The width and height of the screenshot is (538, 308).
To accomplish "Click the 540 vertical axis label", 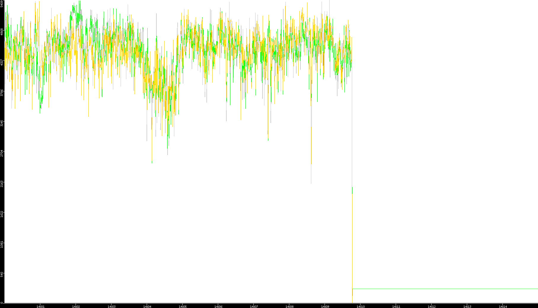I will click(2, 275).
